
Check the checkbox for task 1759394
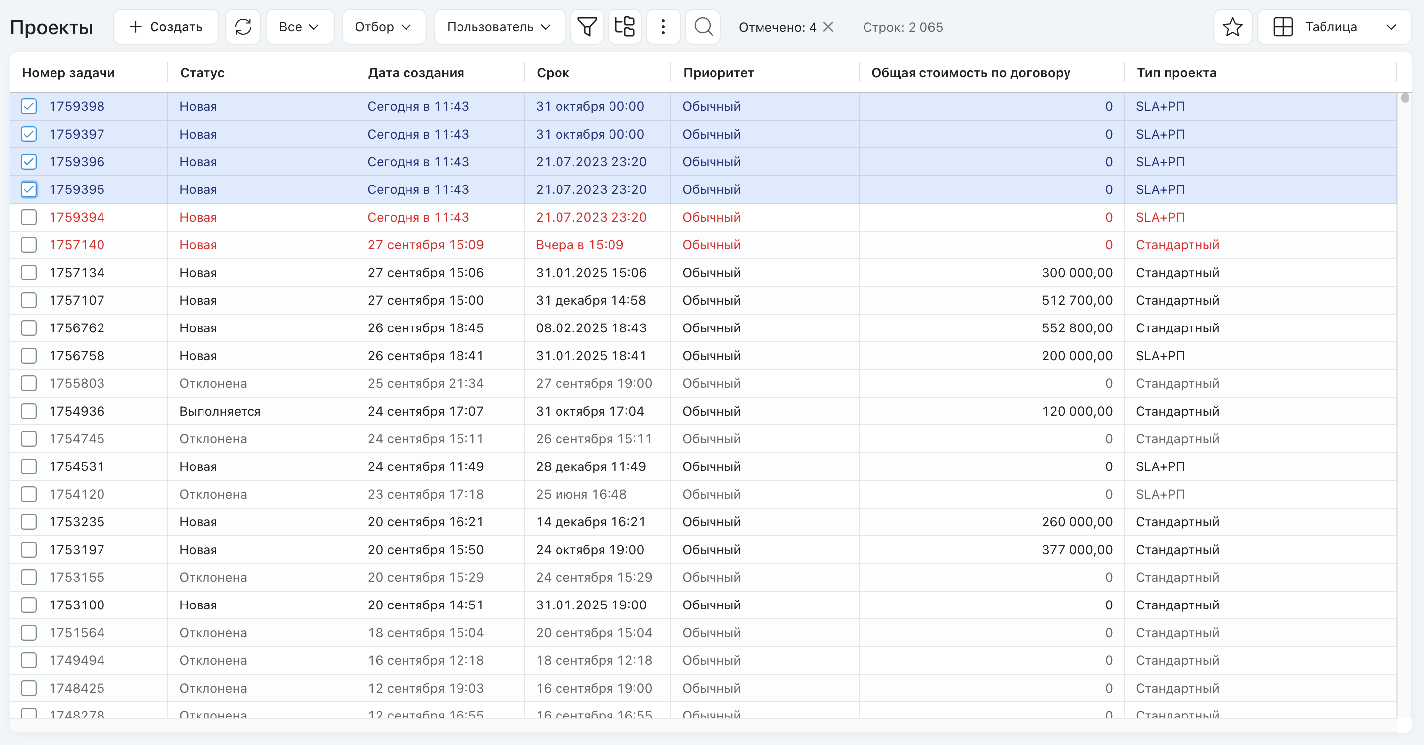coord(29,217)
